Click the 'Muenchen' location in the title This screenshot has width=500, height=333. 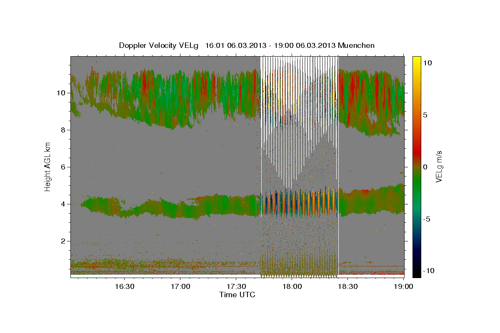click(356, 45)
